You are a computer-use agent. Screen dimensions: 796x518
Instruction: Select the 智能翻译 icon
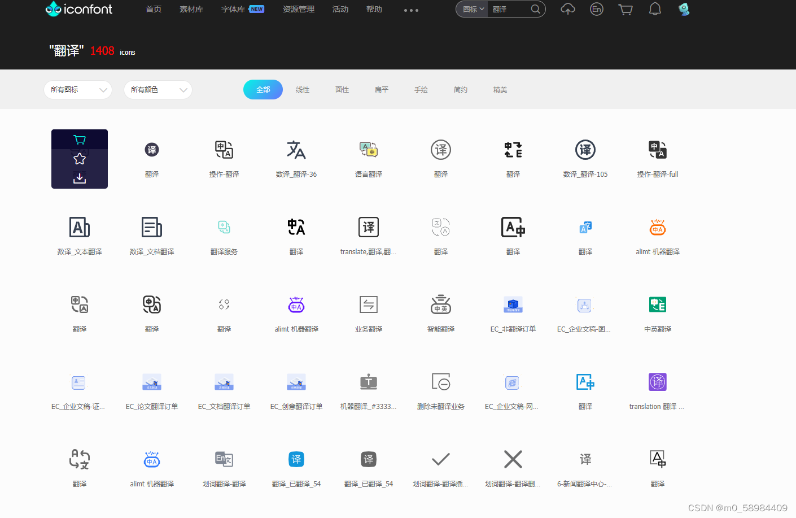pyautogui.click(x=441, y=304)
